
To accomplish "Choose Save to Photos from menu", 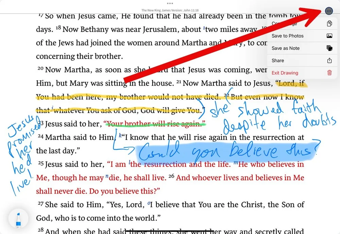I will [302, 36].
